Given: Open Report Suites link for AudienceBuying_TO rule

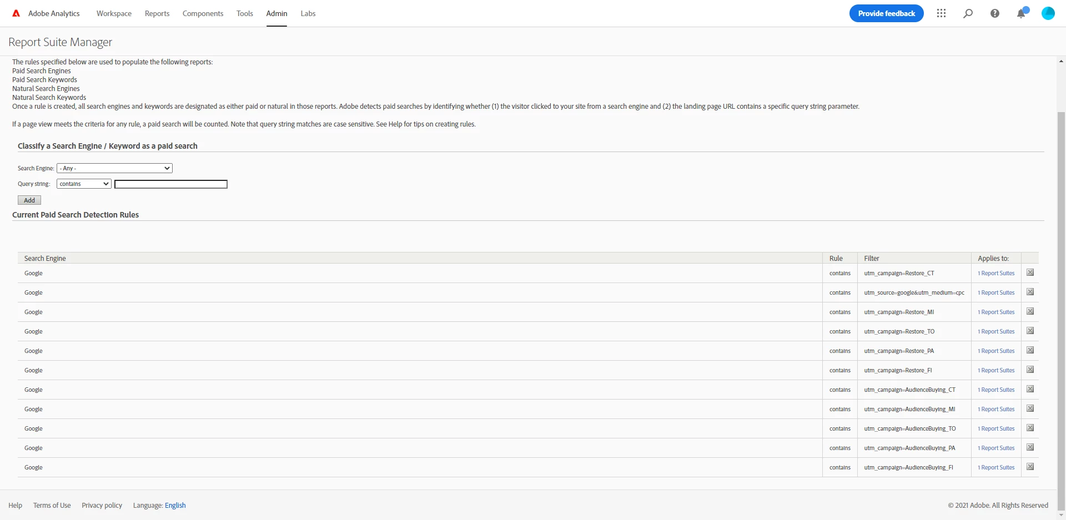Looking at the screenshot, I should (x=996, y=428).
